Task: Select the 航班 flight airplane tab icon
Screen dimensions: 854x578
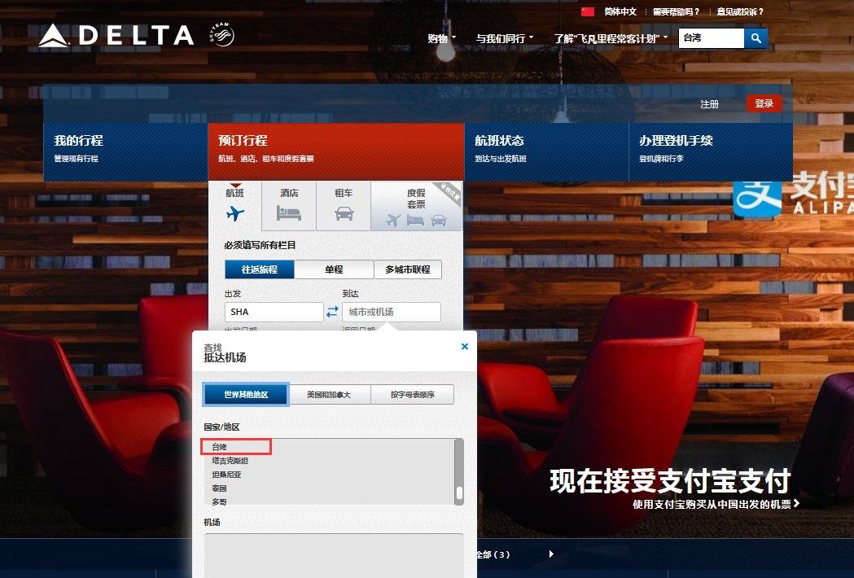Action: click(x=235, y=213)
